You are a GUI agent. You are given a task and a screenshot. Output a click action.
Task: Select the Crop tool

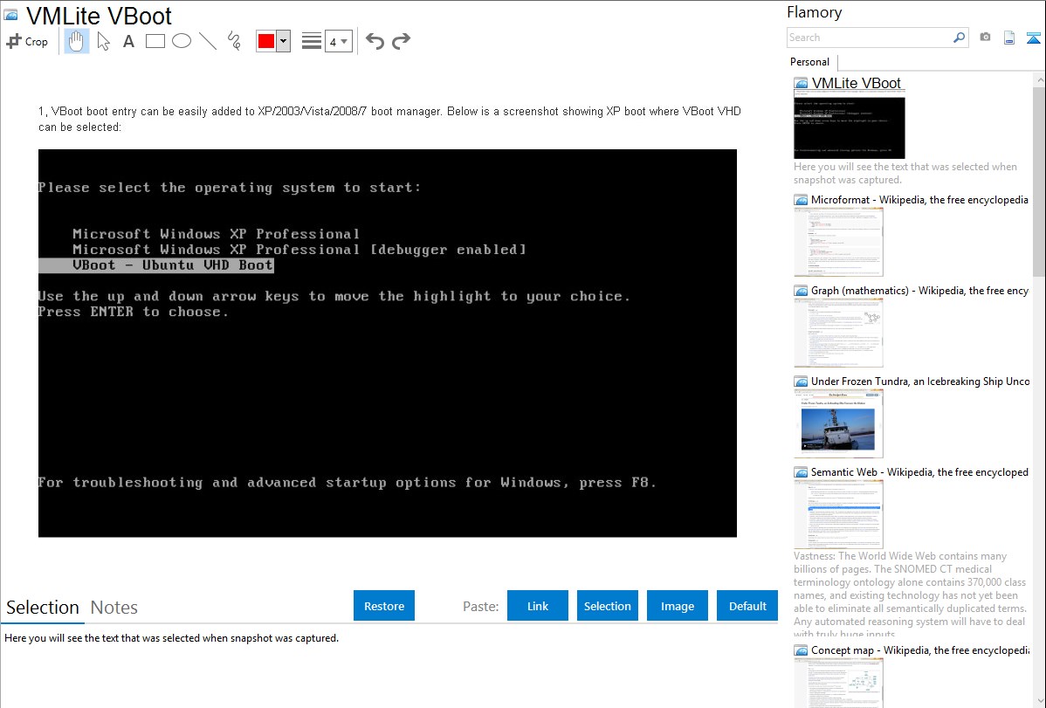[x=27, y=41]
